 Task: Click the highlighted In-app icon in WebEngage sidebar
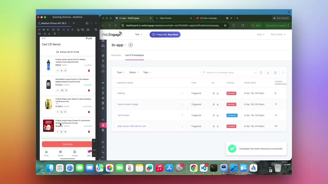103,125
